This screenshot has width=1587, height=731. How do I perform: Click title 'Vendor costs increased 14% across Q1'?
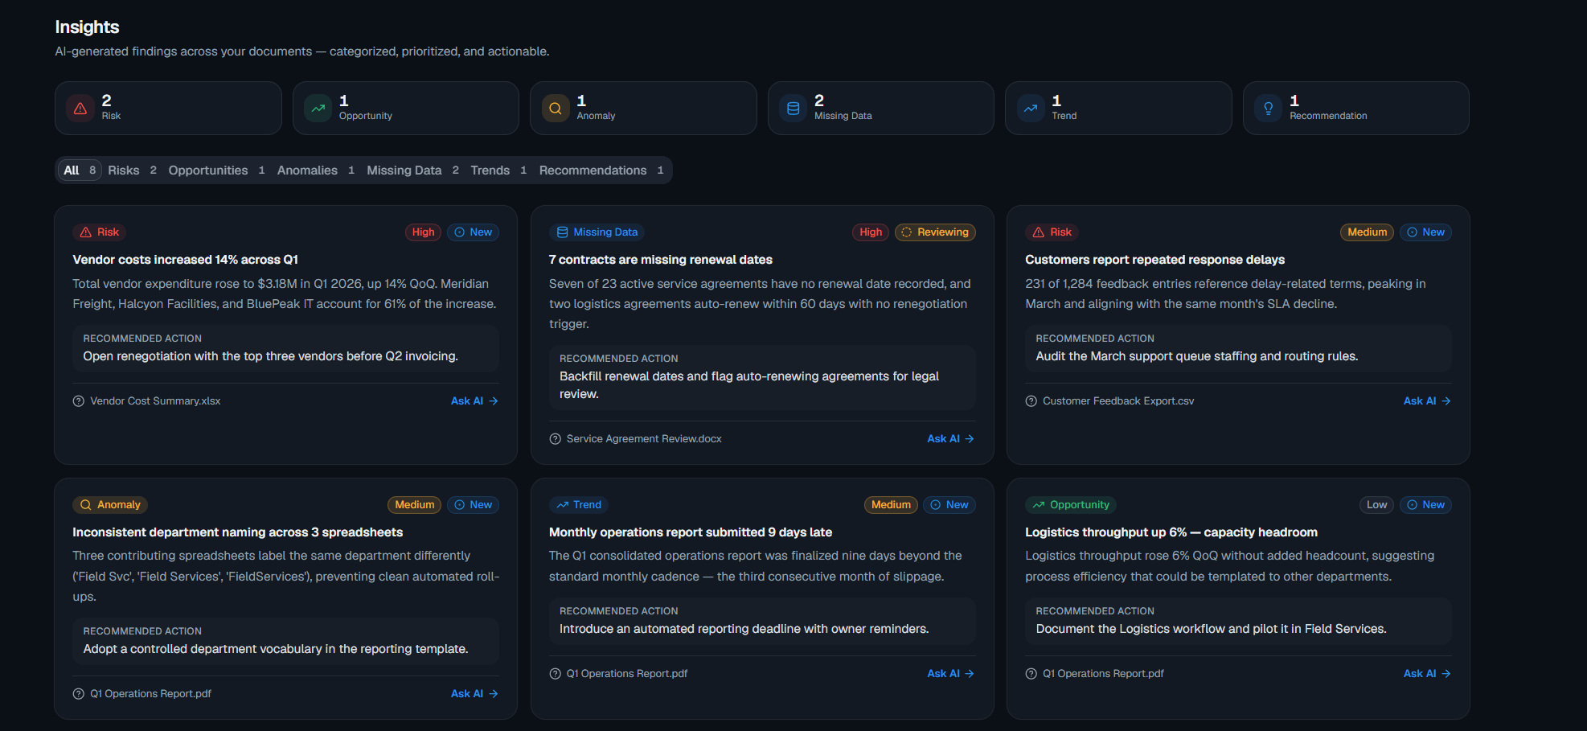(x=185, y=260)
